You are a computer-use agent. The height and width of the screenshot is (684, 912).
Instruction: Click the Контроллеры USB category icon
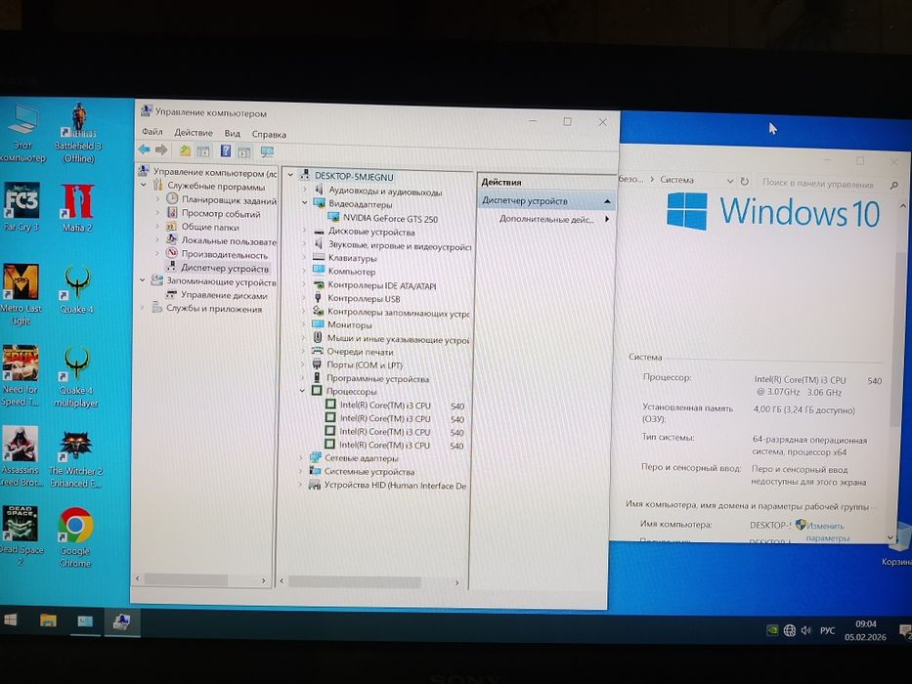(318, 298)
